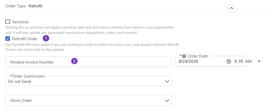
Task: Collapse the Order Type section with the up chevron
Action: pos(231,8)
